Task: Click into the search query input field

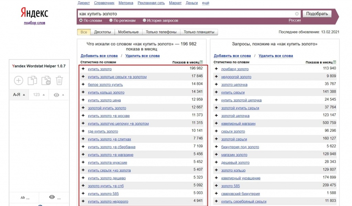Action: [x=186, y=14]
